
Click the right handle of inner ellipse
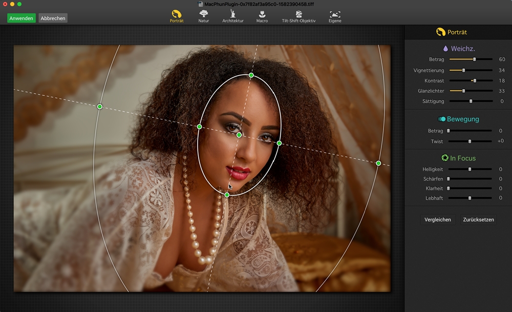(x=279, y=143)
